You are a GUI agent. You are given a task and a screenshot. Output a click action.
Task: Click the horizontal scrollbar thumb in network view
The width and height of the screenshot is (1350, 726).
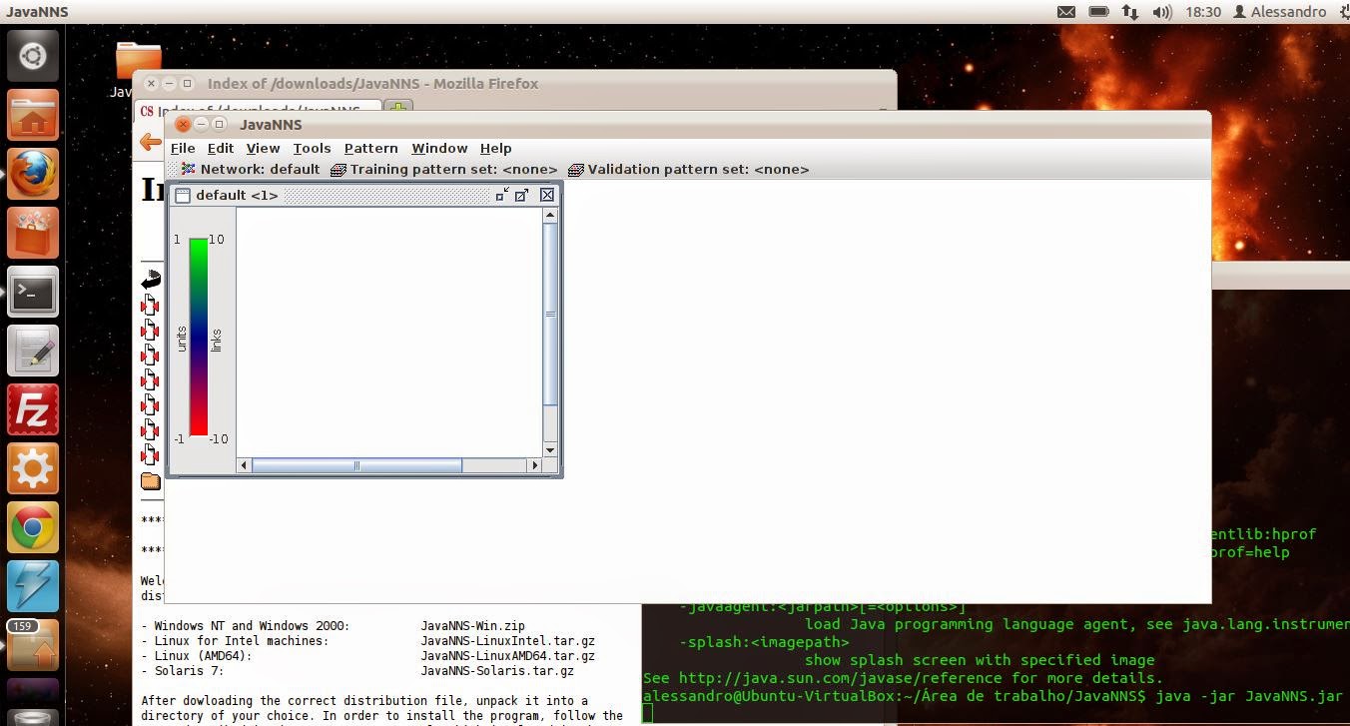click(x=356, y=465)
